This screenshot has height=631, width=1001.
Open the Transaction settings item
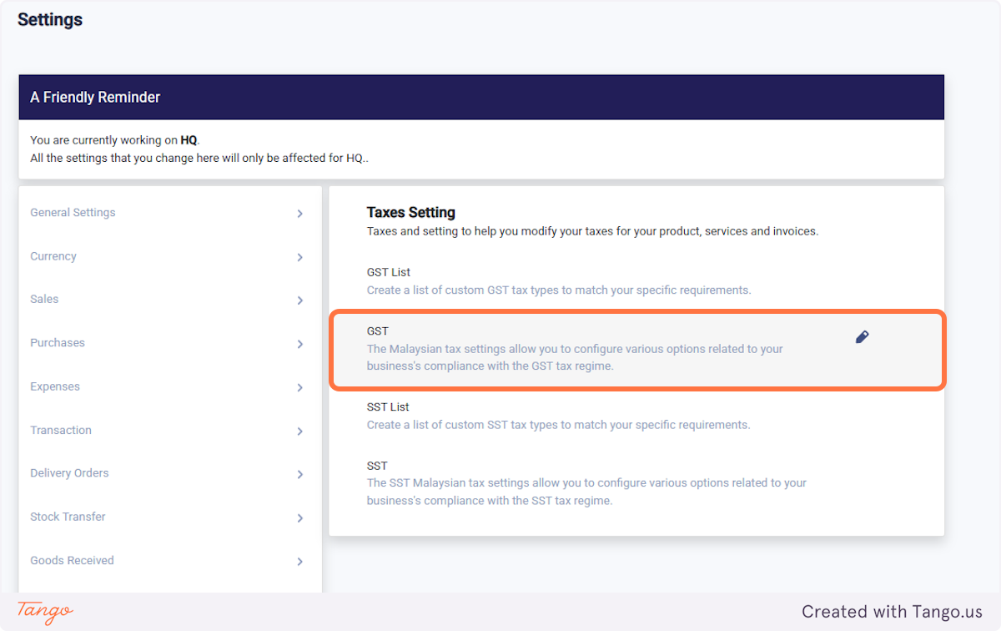(170, 430)
